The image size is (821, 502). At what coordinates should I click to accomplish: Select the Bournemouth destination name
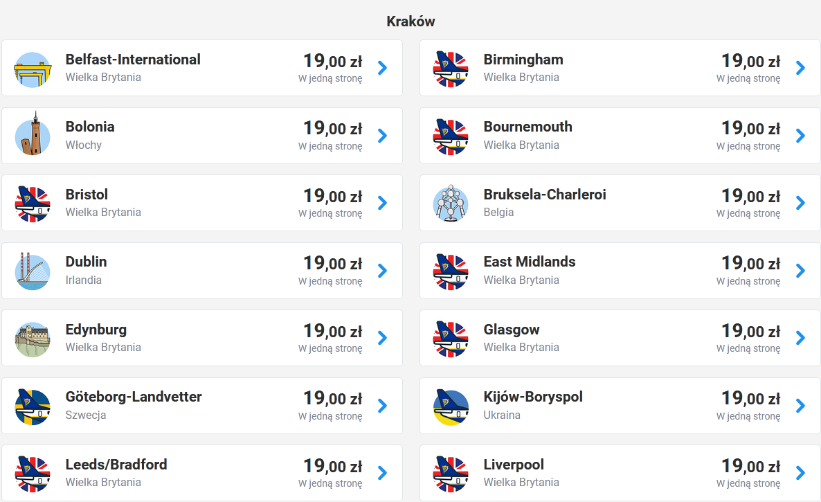coord(527,127)
